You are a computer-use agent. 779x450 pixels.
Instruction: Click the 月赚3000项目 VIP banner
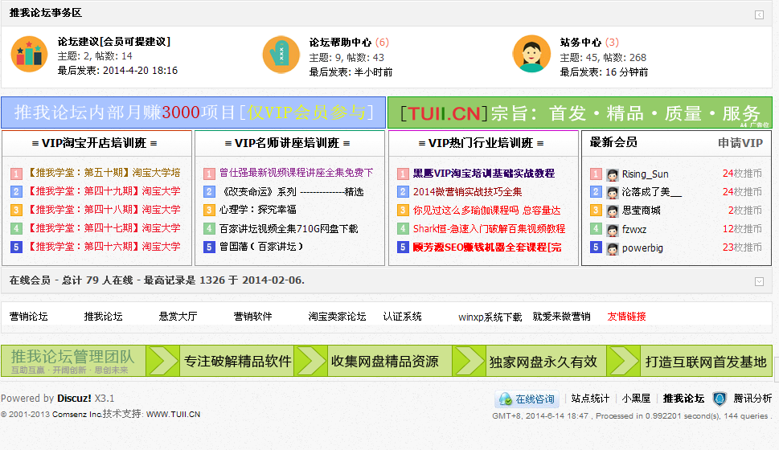(x=193, y=112)
